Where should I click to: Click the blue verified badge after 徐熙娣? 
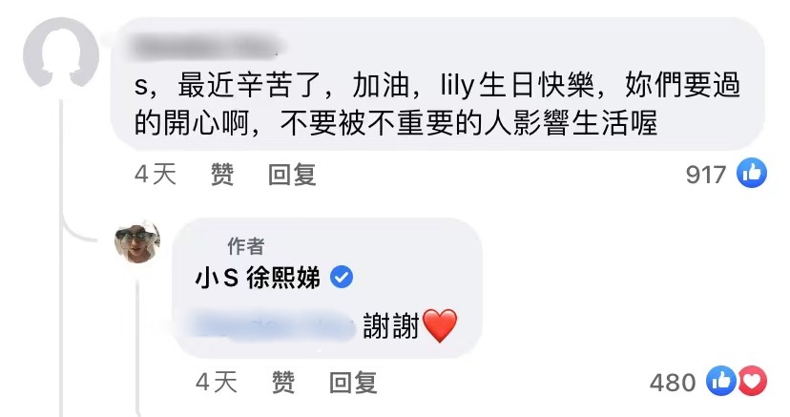pos(341,278)
